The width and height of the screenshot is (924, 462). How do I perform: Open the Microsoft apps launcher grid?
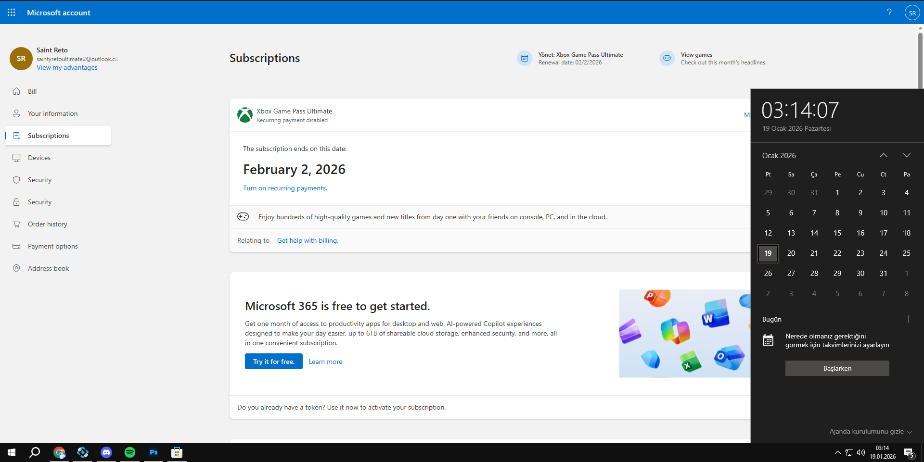pyautogui.click(x=12, y=12)
